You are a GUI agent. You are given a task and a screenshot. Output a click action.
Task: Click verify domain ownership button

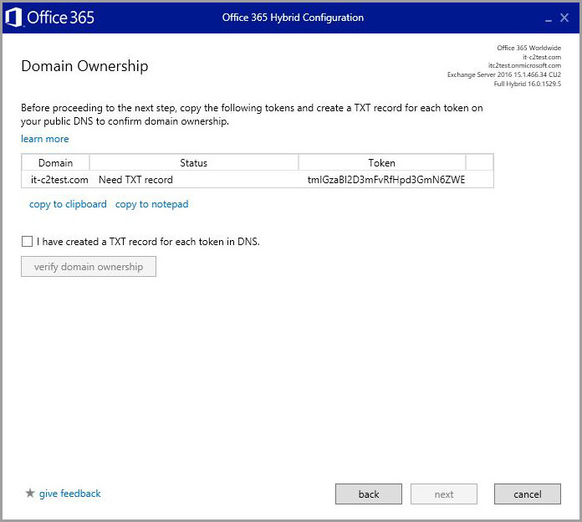[89, 267]
